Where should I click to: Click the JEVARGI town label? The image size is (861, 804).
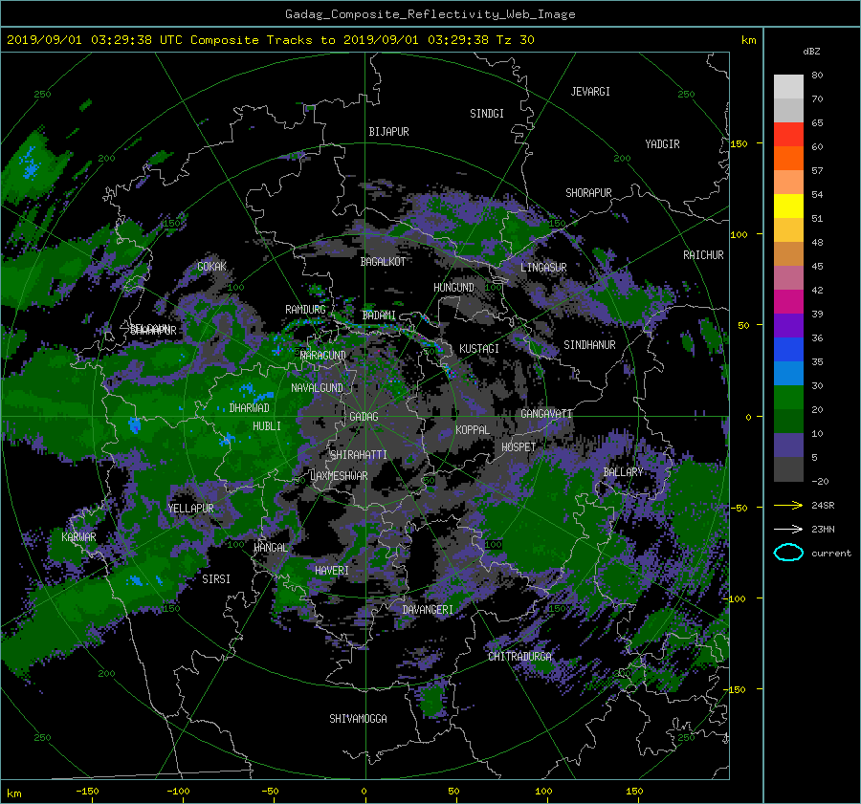click(590, 92)
